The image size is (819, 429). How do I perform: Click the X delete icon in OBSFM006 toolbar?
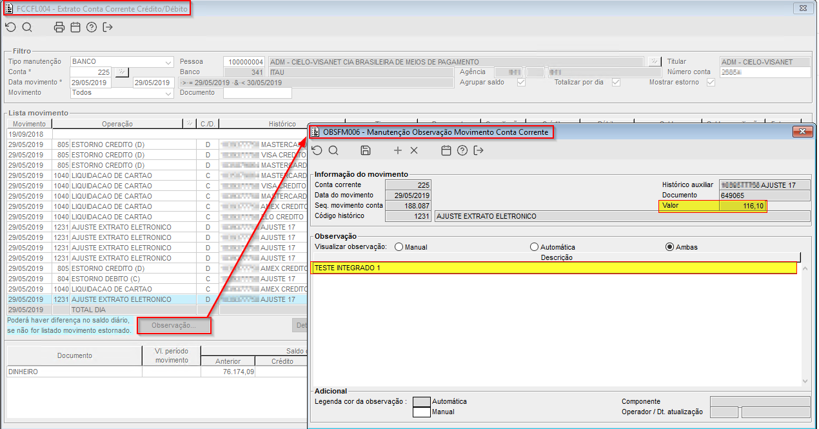coord(414,150)
